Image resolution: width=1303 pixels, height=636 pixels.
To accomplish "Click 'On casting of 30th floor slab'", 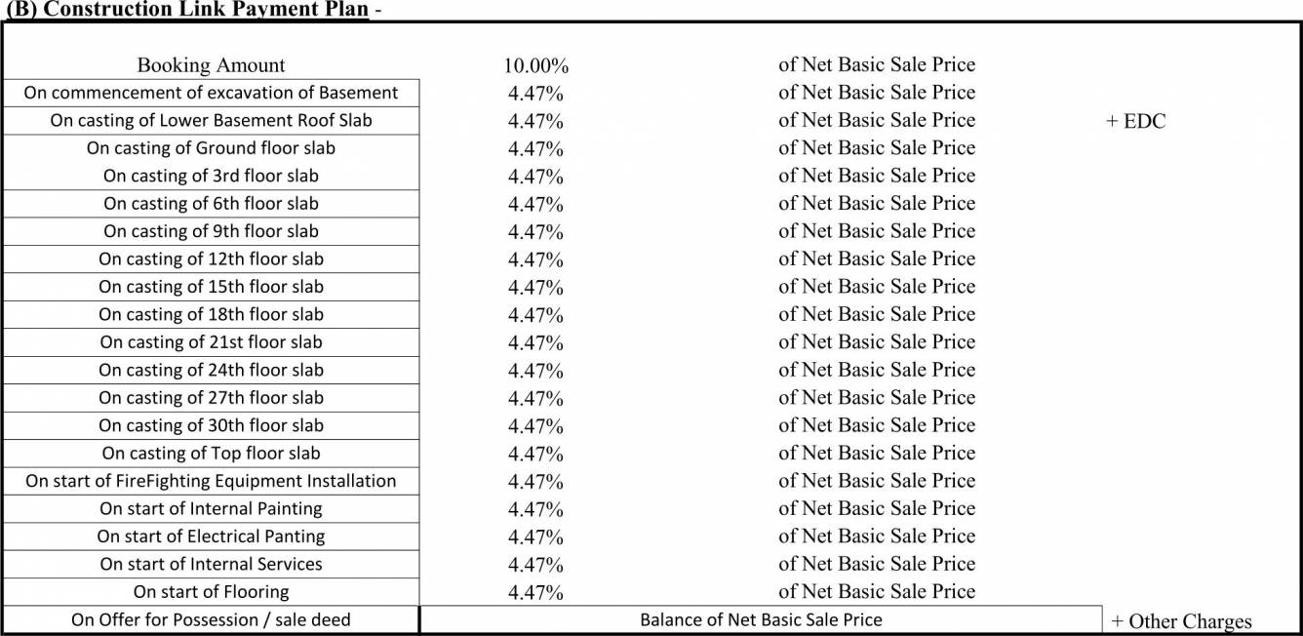I will pyautogui.click(x=211, y=425).
